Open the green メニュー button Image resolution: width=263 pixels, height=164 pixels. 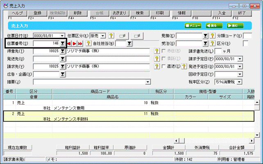tap(193, 26)
